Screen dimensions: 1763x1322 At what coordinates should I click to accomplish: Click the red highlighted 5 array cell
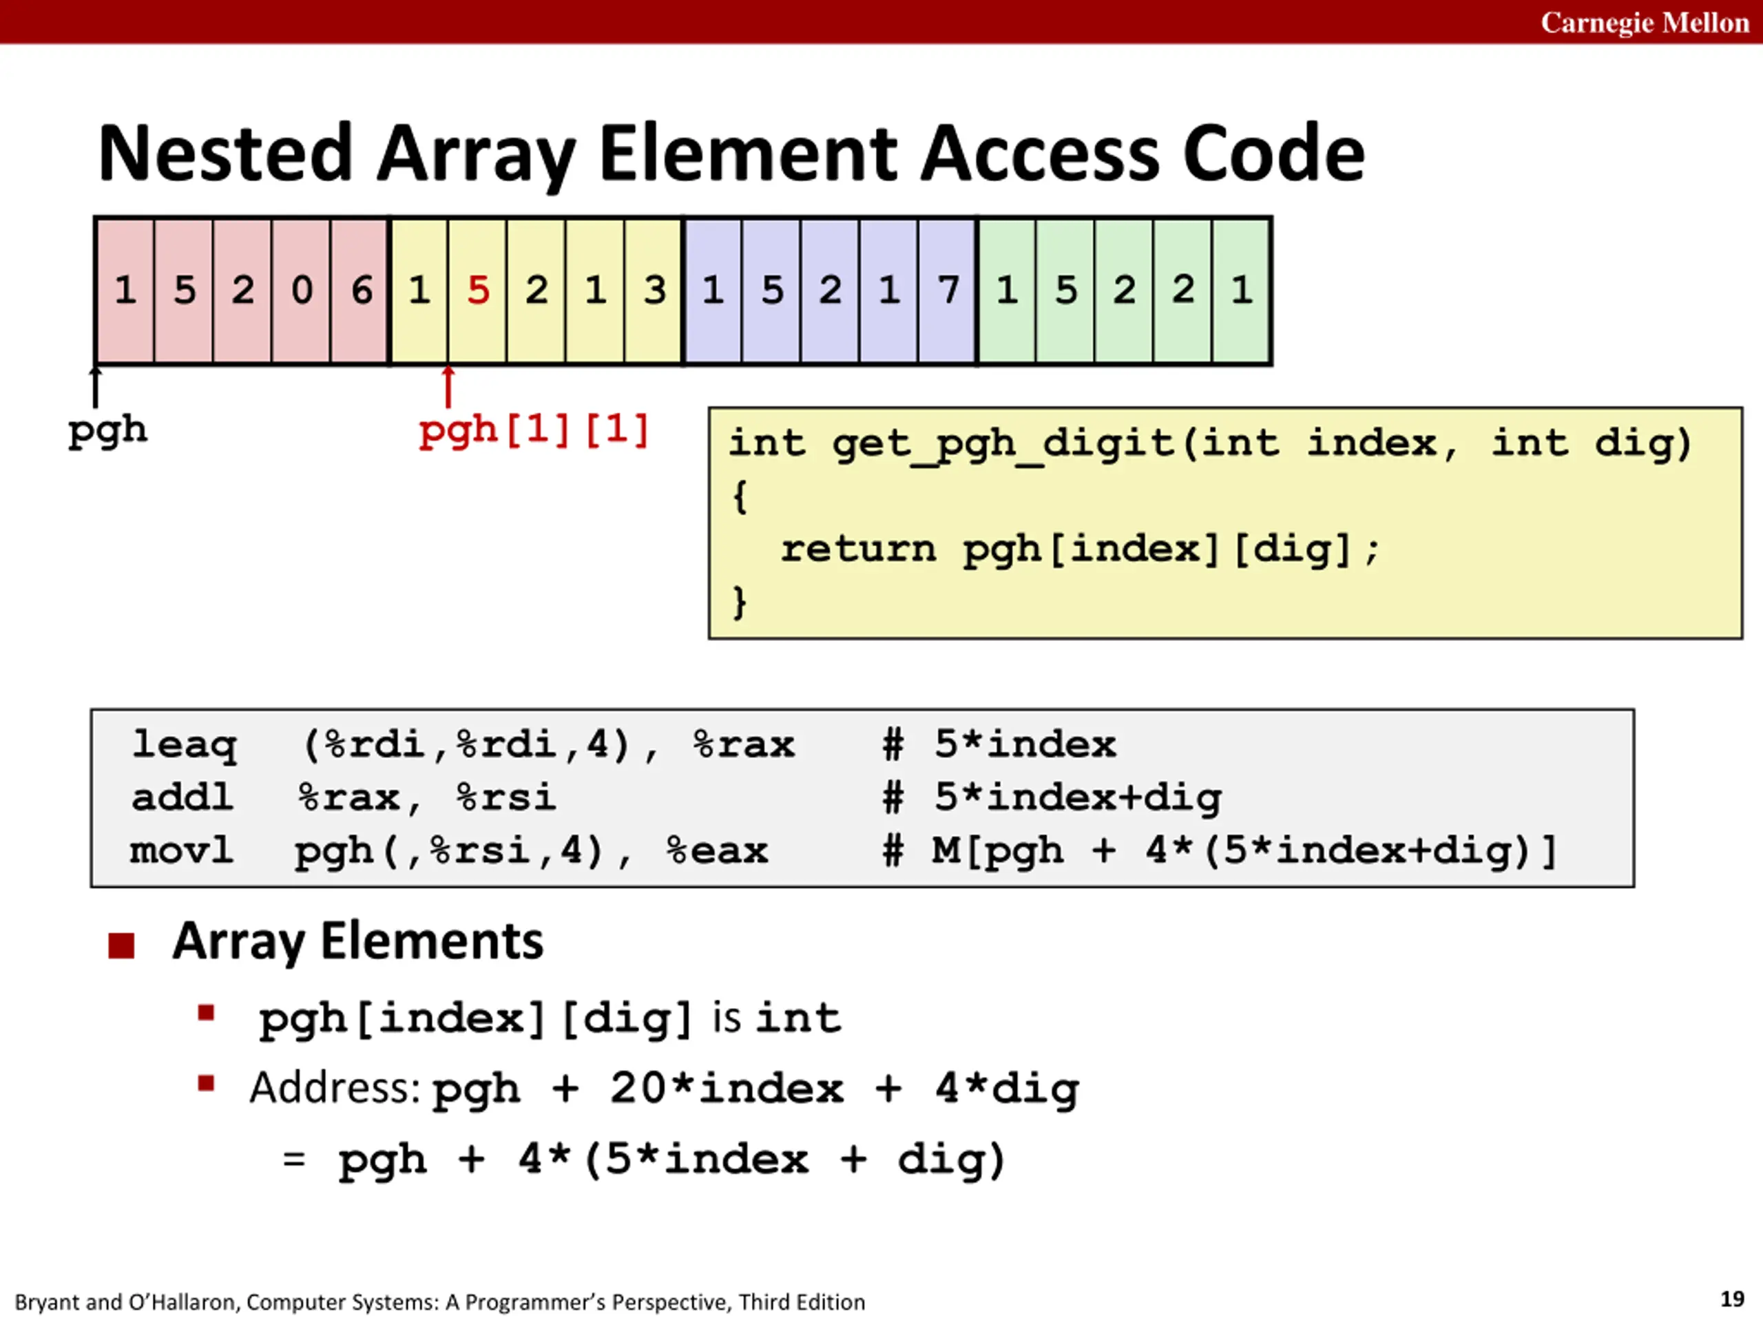pos(477,291)
